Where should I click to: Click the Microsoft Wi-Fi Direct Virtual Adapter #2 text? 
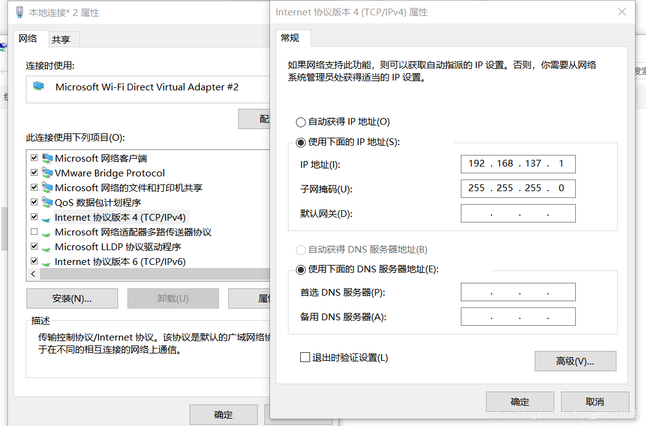147,87
